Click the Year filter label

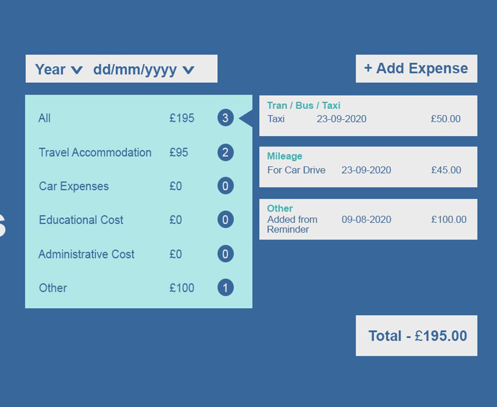(x=50, y=69)
